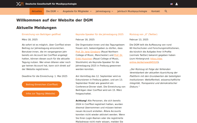Click the date März 18, 2025
The image size is (197, 123).
coord(30,40)
